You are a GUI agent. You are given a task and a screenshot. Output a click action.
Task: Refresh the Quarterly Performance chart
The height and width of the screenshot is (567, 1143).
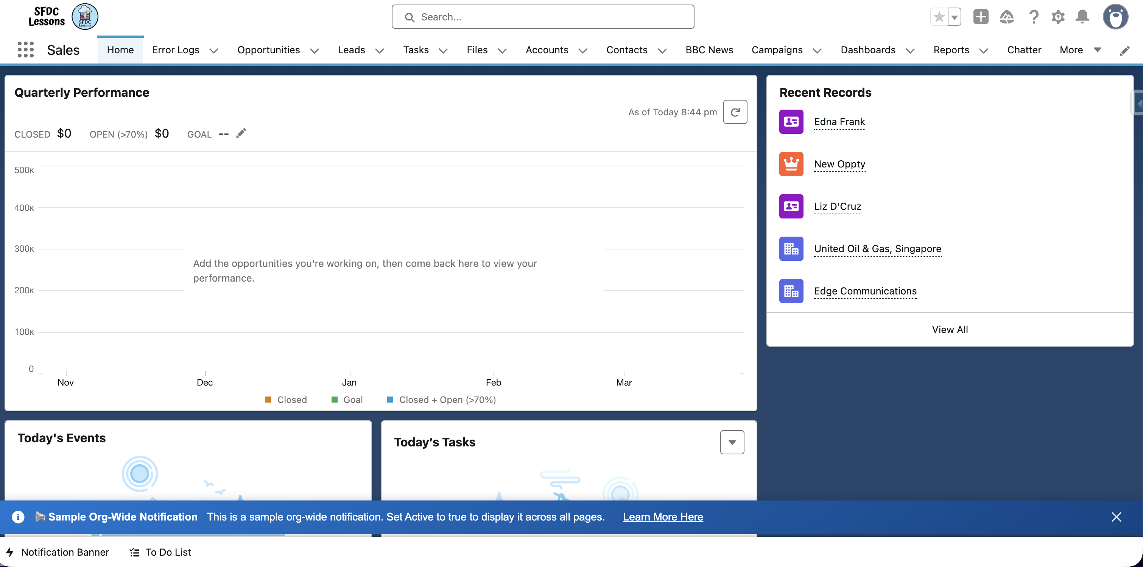(735, 112)
